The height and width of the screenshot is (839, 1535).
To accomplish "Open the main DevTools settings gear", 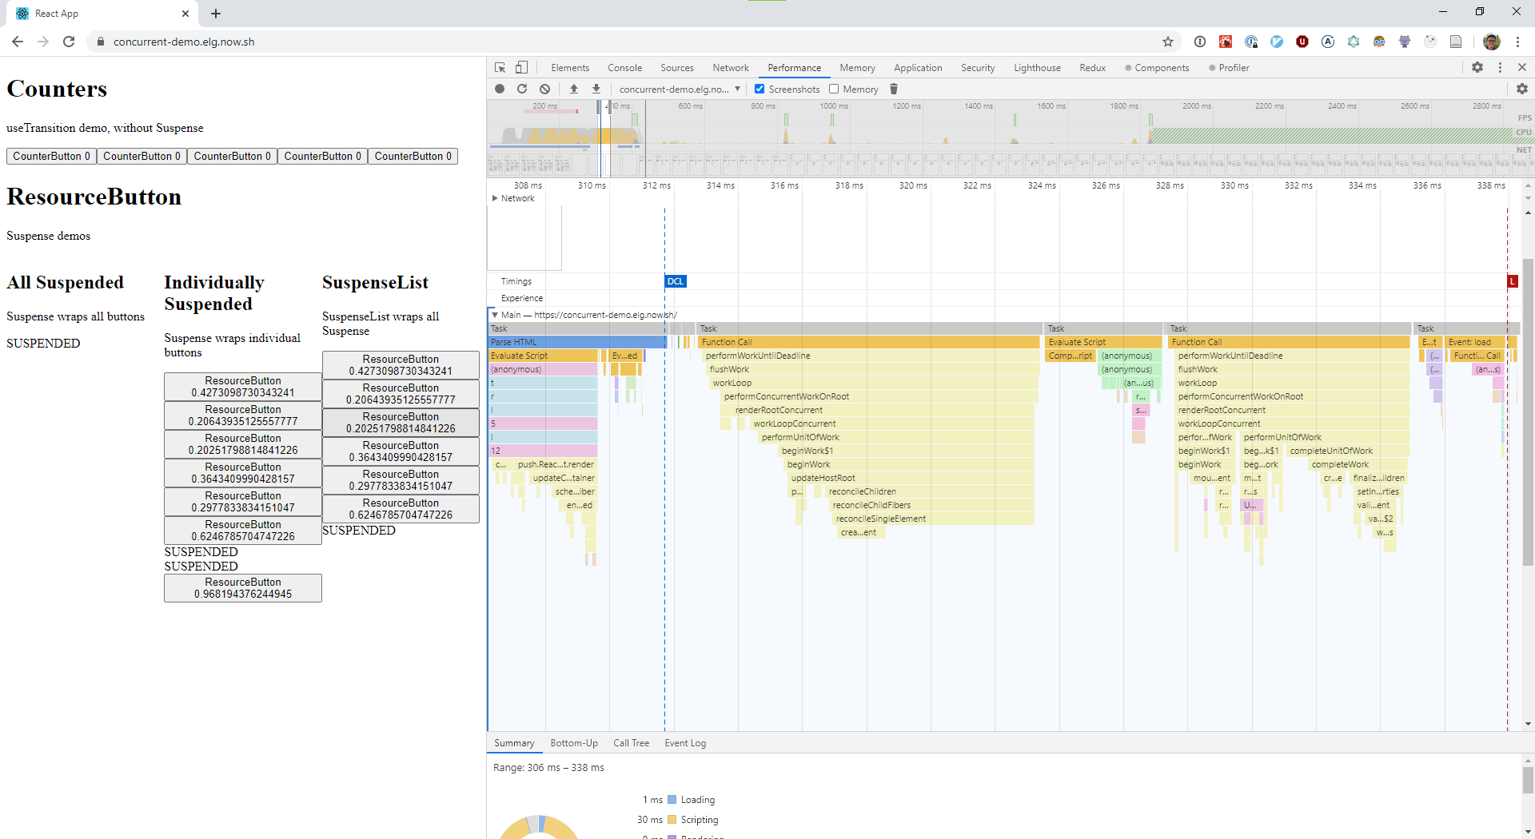I will click(x=1477, y=68).
